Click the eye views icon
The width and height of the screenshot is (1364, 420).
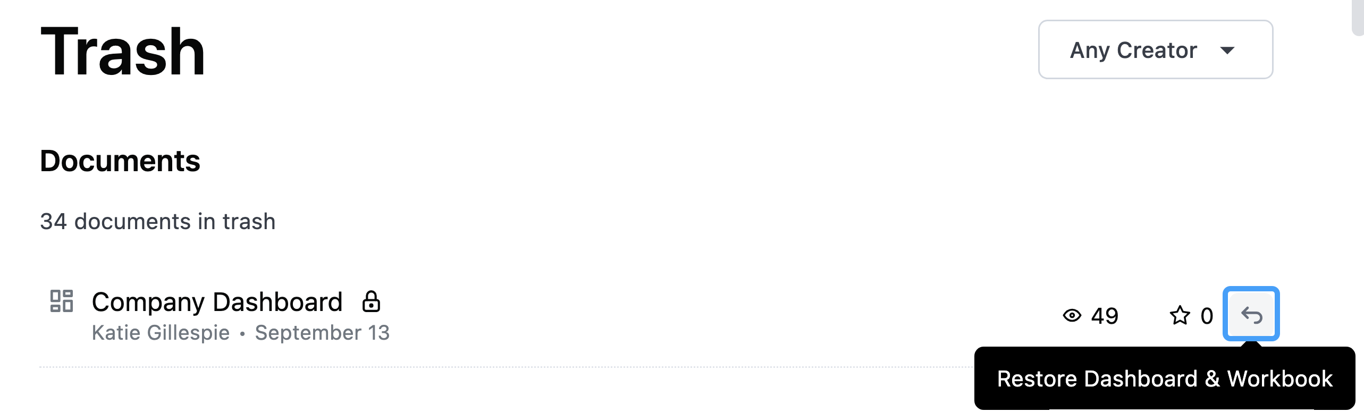point(1072,315)
